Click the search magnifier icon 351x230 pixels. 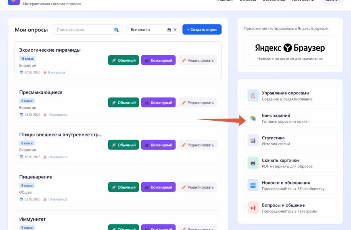click(117, 30)
